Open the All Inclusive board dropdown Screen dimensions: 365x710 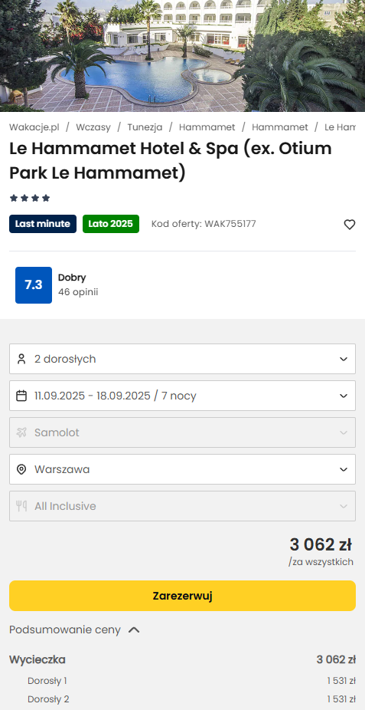(x=182, y=506)
